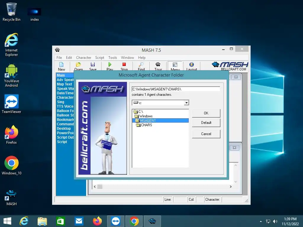303x227 pixels.
Task: Switch to Chrome in the taskbar
Action: [134, 221]
